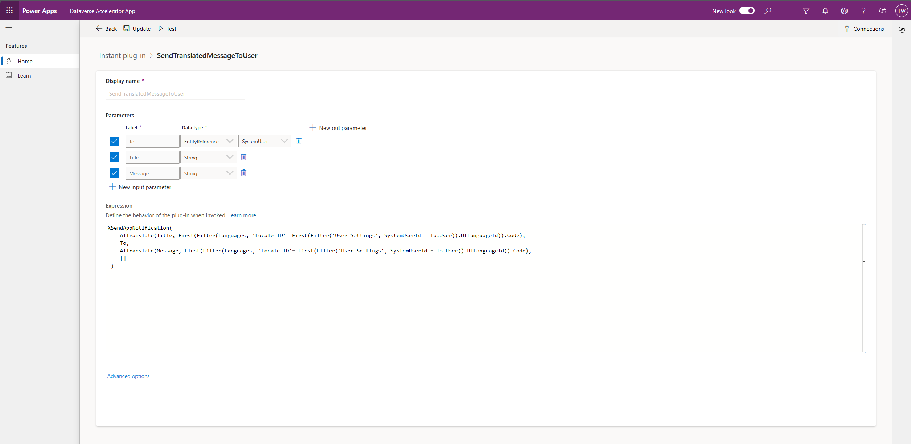Add a New input parameter
This screenshot has height=444, width=911.
coord(140,187)
